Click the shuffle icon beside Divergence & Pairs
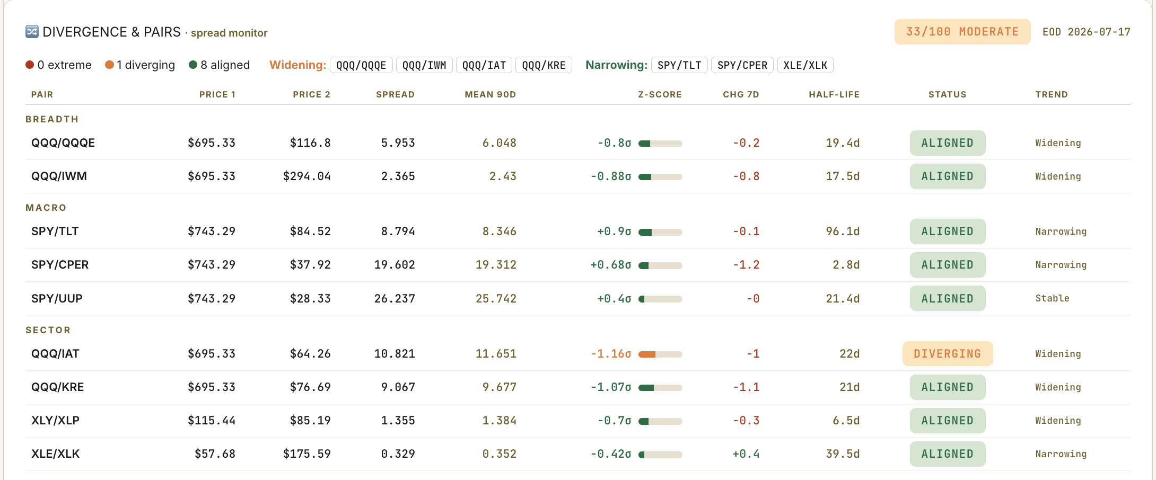This screenshot has height=480, width=1156. click(32, 32)
